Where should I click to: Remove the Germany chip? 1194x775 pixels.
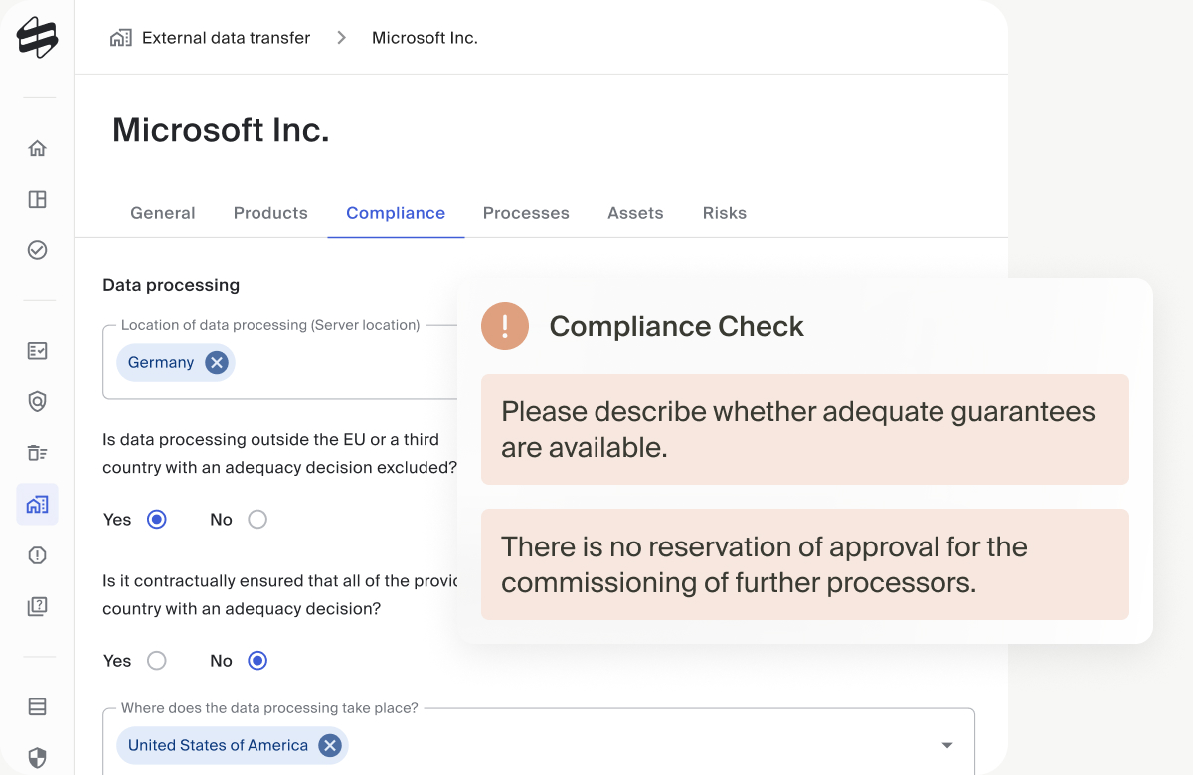click(x=216, y=363)
